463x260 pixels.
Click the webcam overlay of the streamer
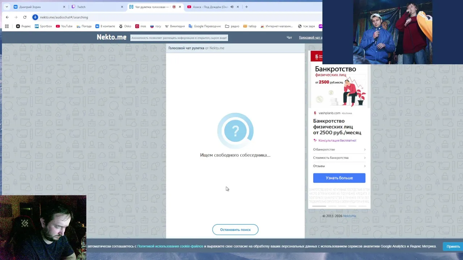43,227
